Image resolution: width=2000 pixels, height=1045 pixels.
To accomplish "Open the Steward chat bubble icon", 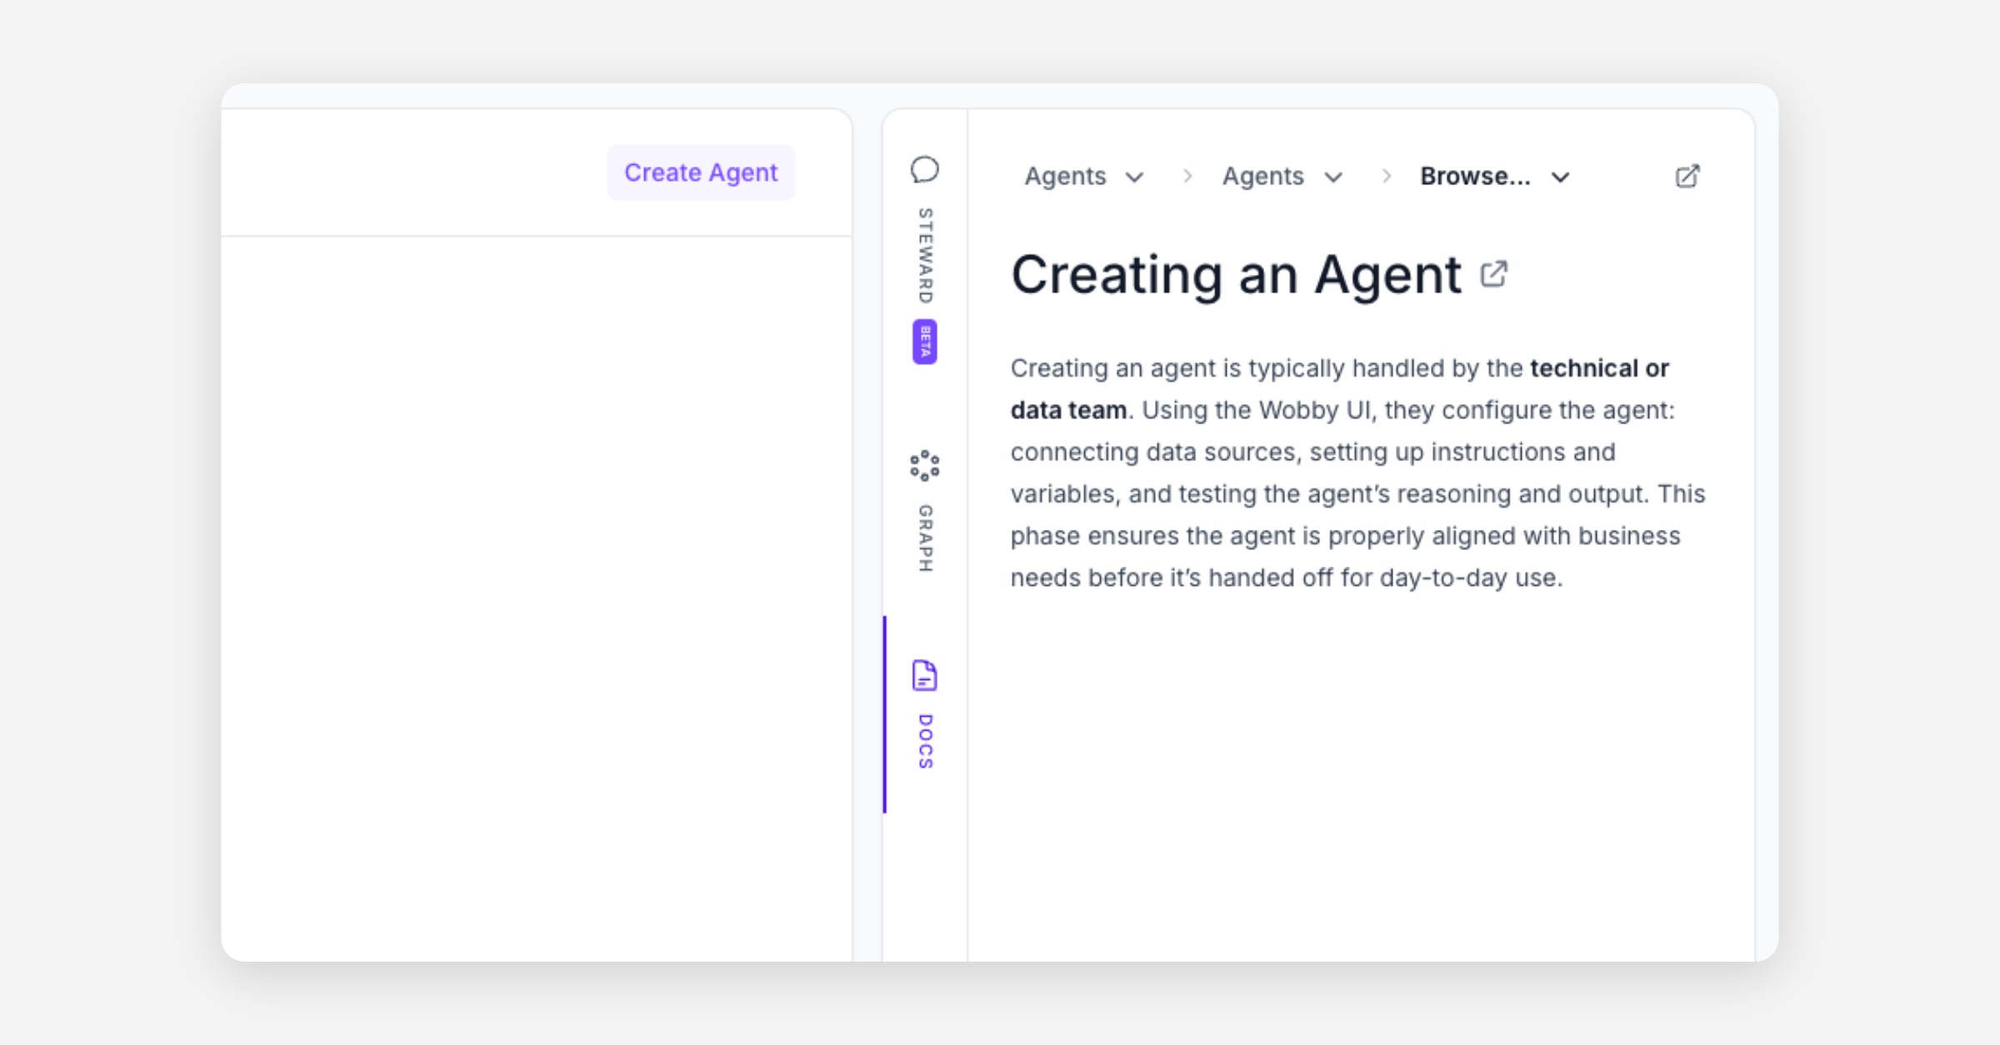I will [924, 169].
